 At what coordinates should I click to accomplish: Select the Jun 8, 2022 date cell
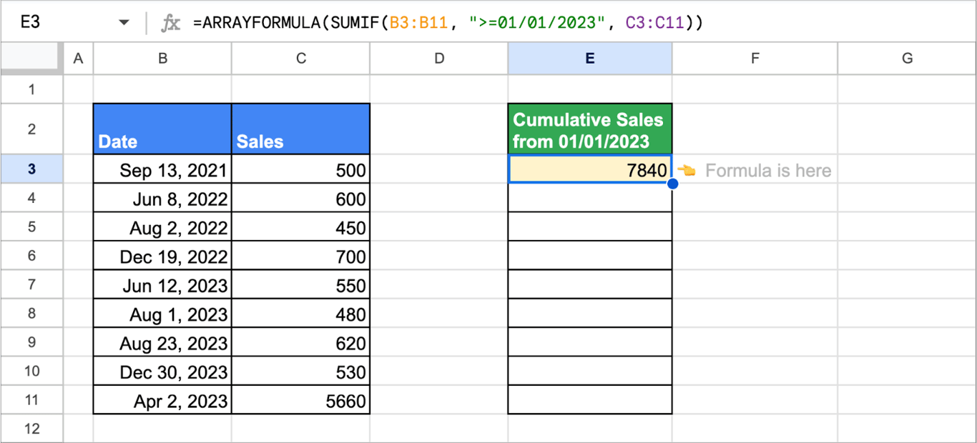point(162,198)
